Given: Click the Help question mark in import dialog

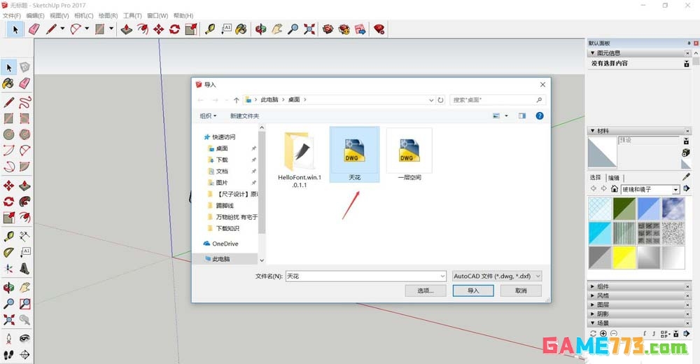Looking at the screenshot, I should (x=540, y=115).
